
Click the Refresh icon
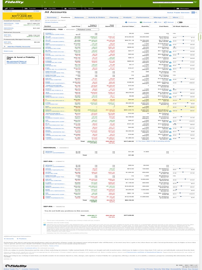[165, 22]
